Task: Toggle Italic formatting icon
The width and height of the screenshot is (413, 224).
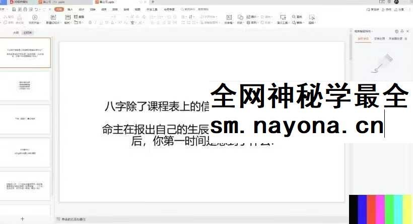Action: point(95,23)
